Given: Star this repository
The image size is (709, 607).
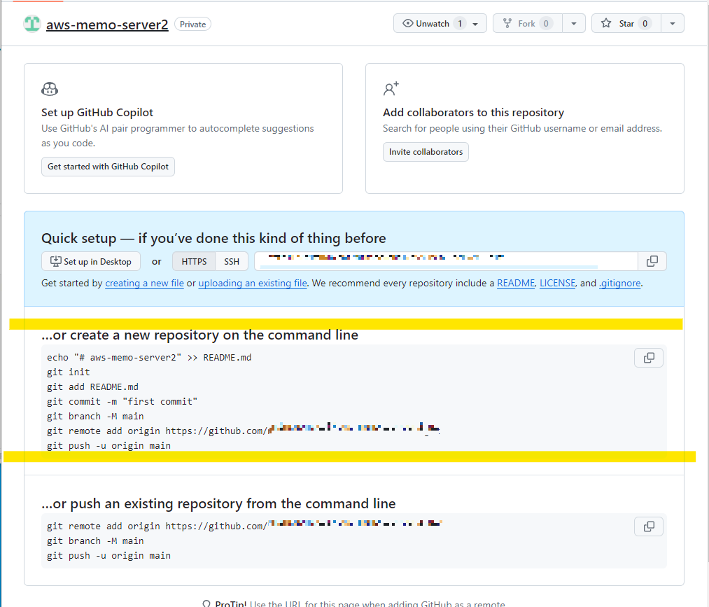Looking at the screenshot, I should click(x=626, y=24).
